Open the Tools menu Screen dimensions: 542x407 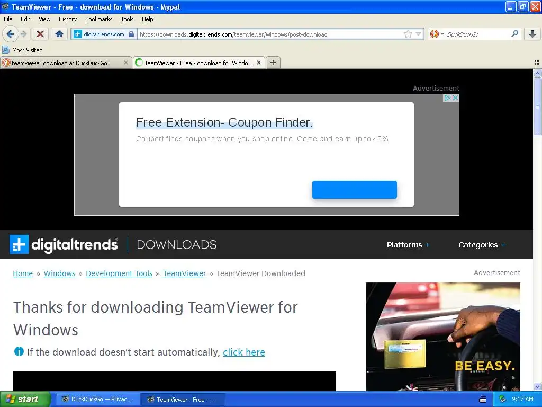click(127, 19)
